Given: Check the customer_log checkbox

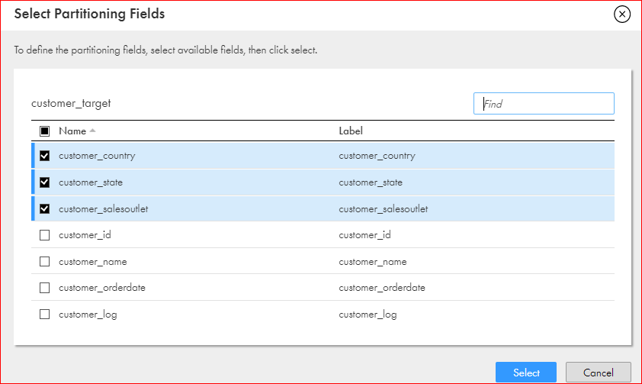Looking at the screenshot, I should click(45, 315).
